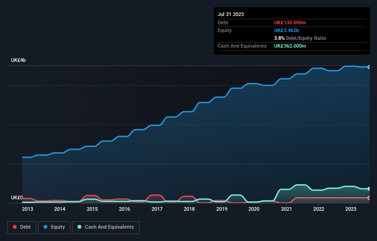The image size is (377, 241).
Task: Click the Equity label in tooltip
Action: click(x=225, y=30)
